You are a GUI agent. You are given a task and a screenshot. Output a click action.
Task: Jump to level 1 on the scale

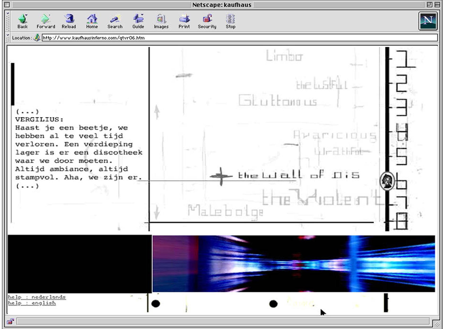click(x=406, y=59)
